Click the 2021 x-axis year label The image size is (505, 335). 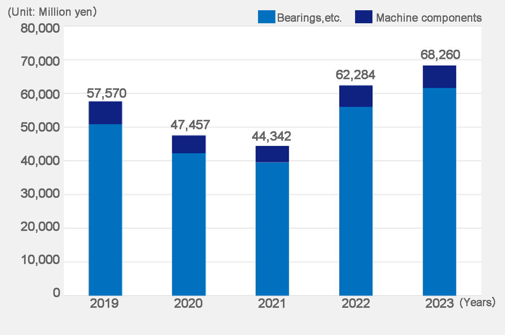click(272, 303)
